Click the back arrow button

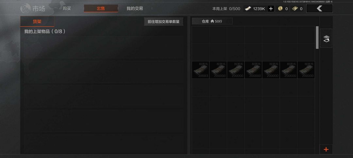pyautogui.click(x=319, y=8)
